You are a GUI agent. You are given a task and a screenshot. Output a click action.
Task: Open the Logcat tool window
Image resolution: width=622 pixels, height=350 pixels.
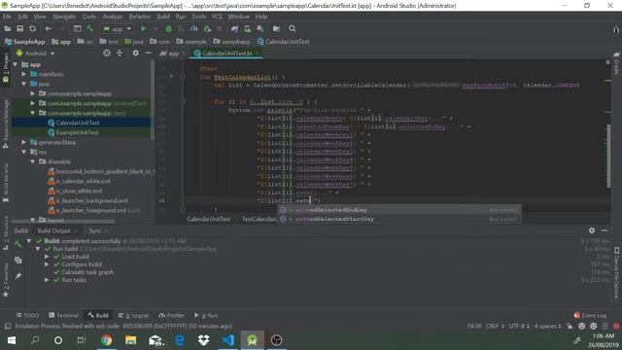pyautogui.click(x=134, y=315)
